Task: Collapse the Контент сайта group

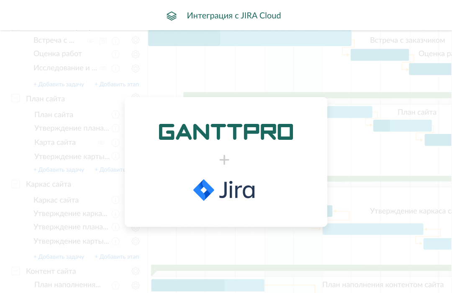Action: click(15, 271)
